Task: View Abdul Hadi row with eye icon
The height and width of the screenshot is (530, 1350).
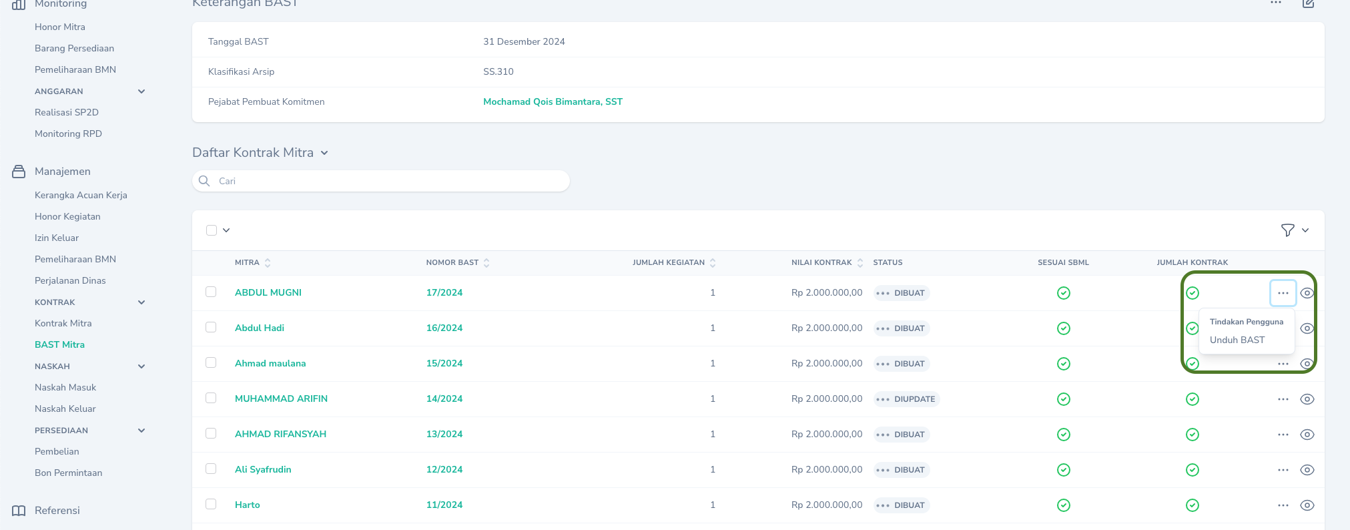Action: point(1307,328)
